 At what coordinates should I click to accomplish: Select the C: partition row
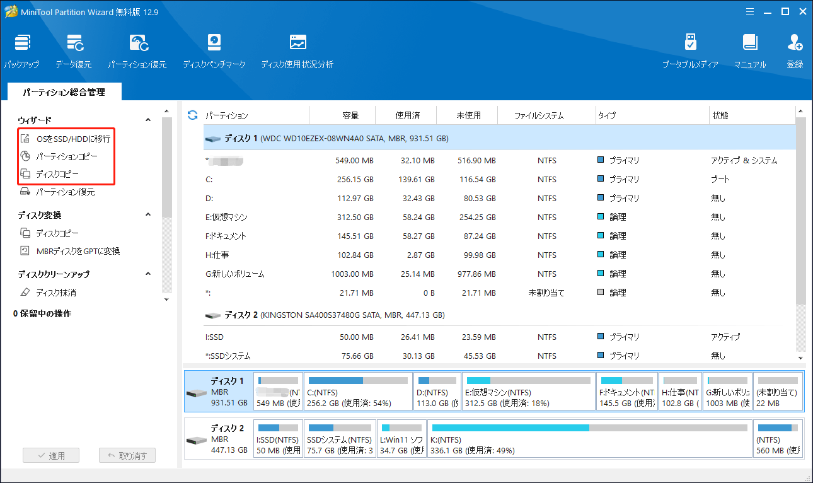(500, 179)
